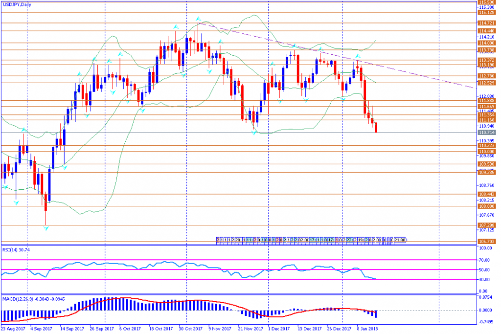This screenshot has height=334, width=501.
Task: Click the USDJPY,Daily chart title
Action: pyautogui.click(x=18, y=4)
